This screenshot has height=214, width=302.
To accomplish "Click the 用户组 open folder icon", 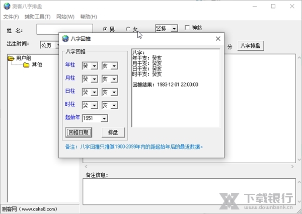I will pos(11,58).
